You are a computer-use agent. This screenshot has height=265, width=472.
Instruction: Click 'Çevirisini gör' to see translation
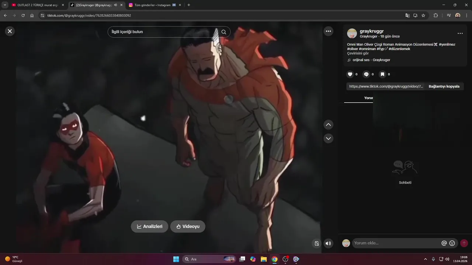coord(358,53)
